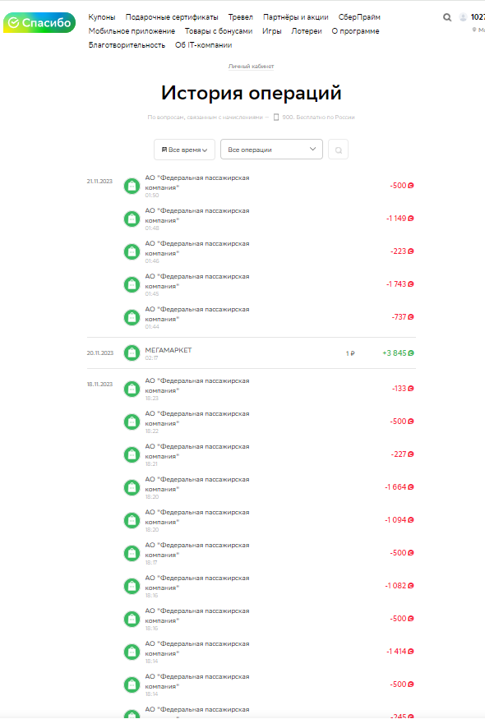The width and height of the screenshot is (485, 719).
Task: Click bag icon of the -1 149 operation
Action: 132,219
